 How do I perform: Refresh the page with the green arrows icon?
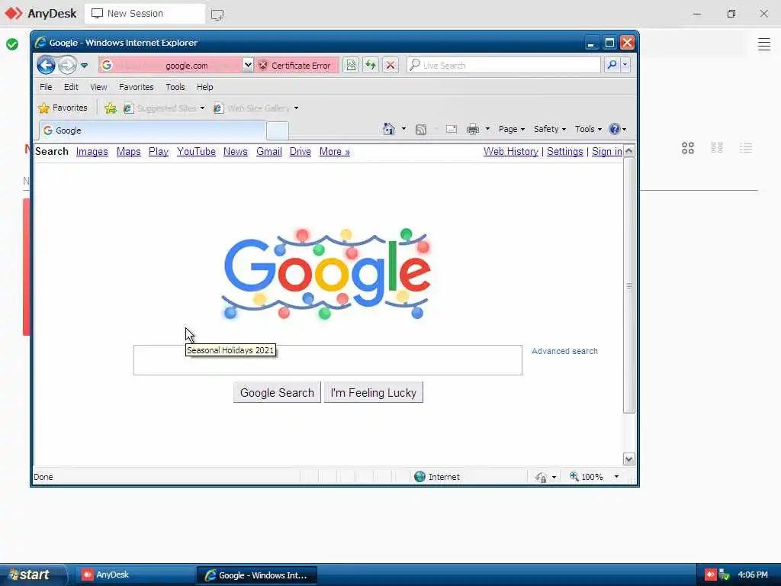371,66
